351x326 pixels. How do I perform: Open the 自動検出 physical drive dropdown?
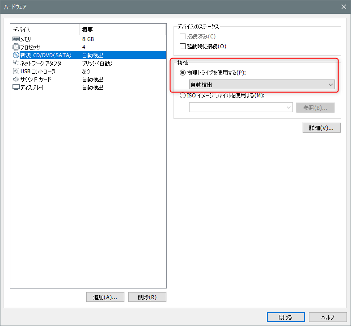(x=262, y=84)
